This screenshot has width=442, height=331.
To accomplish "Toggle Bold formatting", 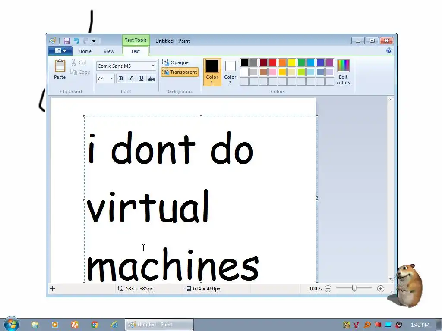I will [121, 78].
